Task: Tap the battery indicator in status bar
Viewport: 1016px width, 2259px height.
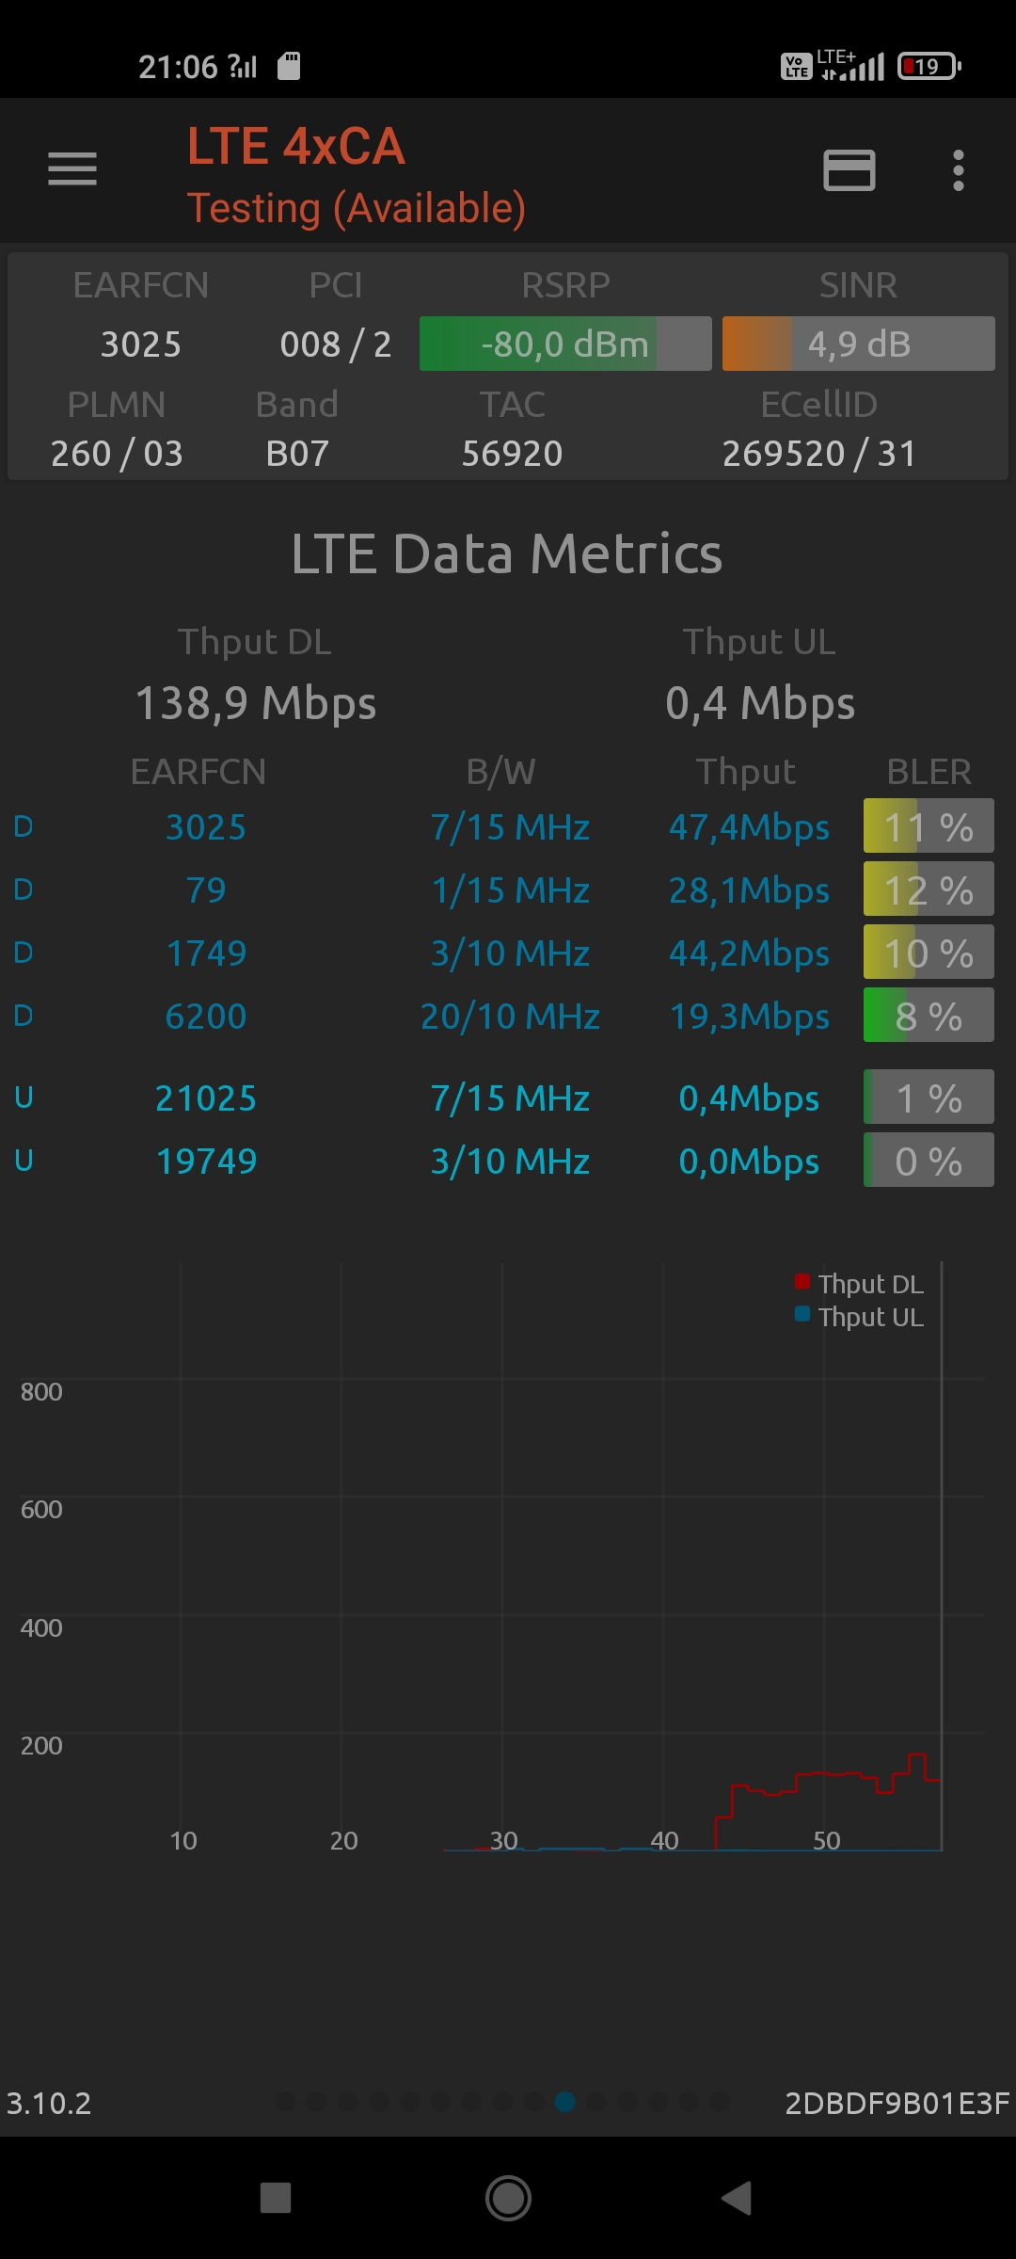Action: pos(929,66)
